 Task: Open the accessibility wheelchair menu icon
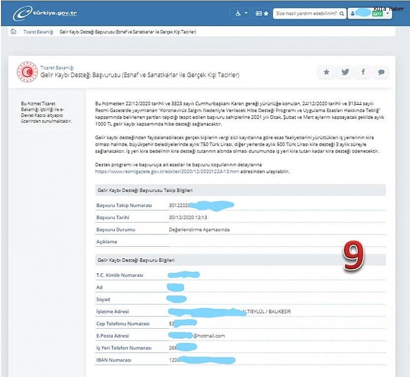238,13
